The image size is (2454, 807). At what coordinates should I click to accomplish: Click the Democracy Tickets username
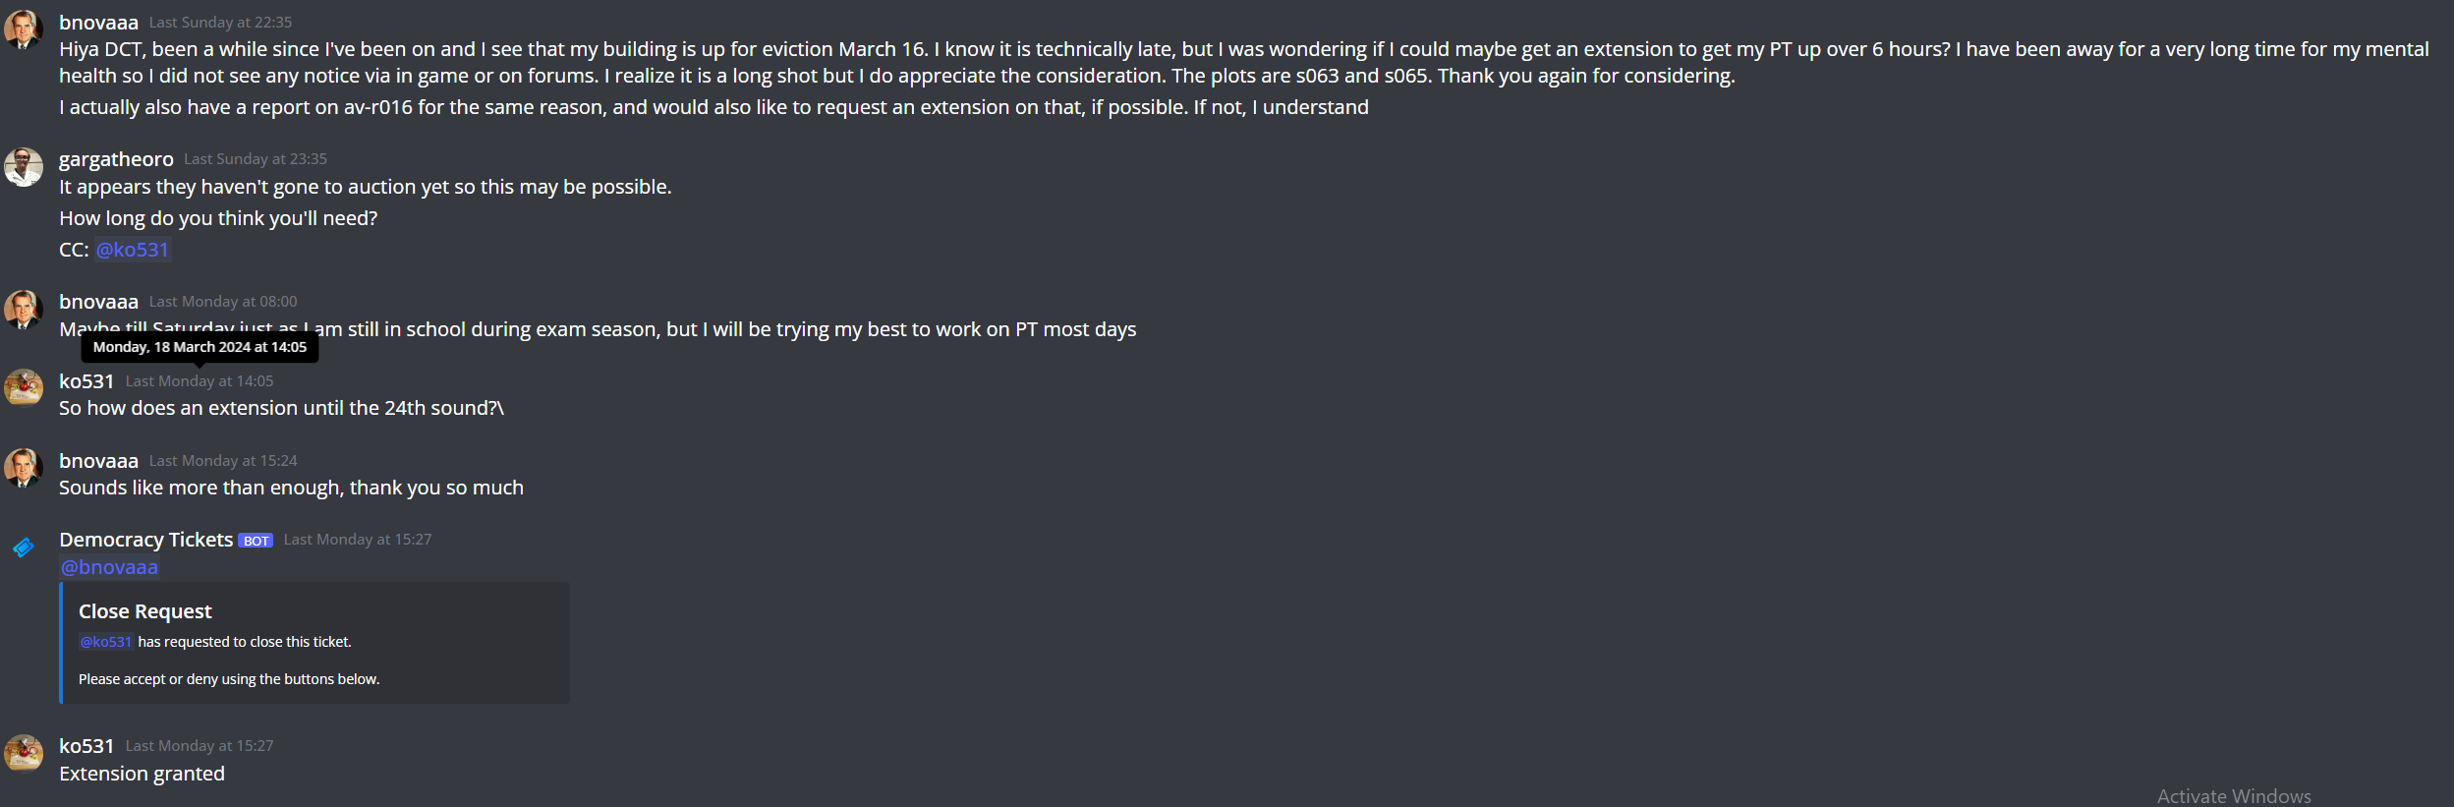(x=146, y=540)
